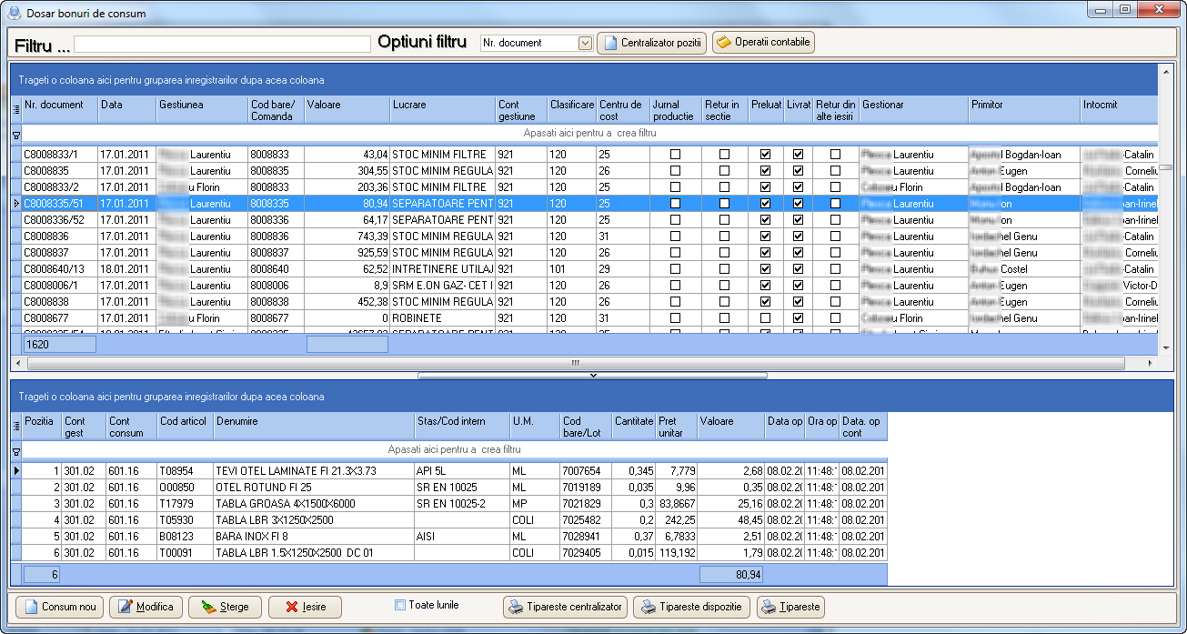
Task: Click the Dosar bonuri de consum window icon
Action: pos(14,13)
